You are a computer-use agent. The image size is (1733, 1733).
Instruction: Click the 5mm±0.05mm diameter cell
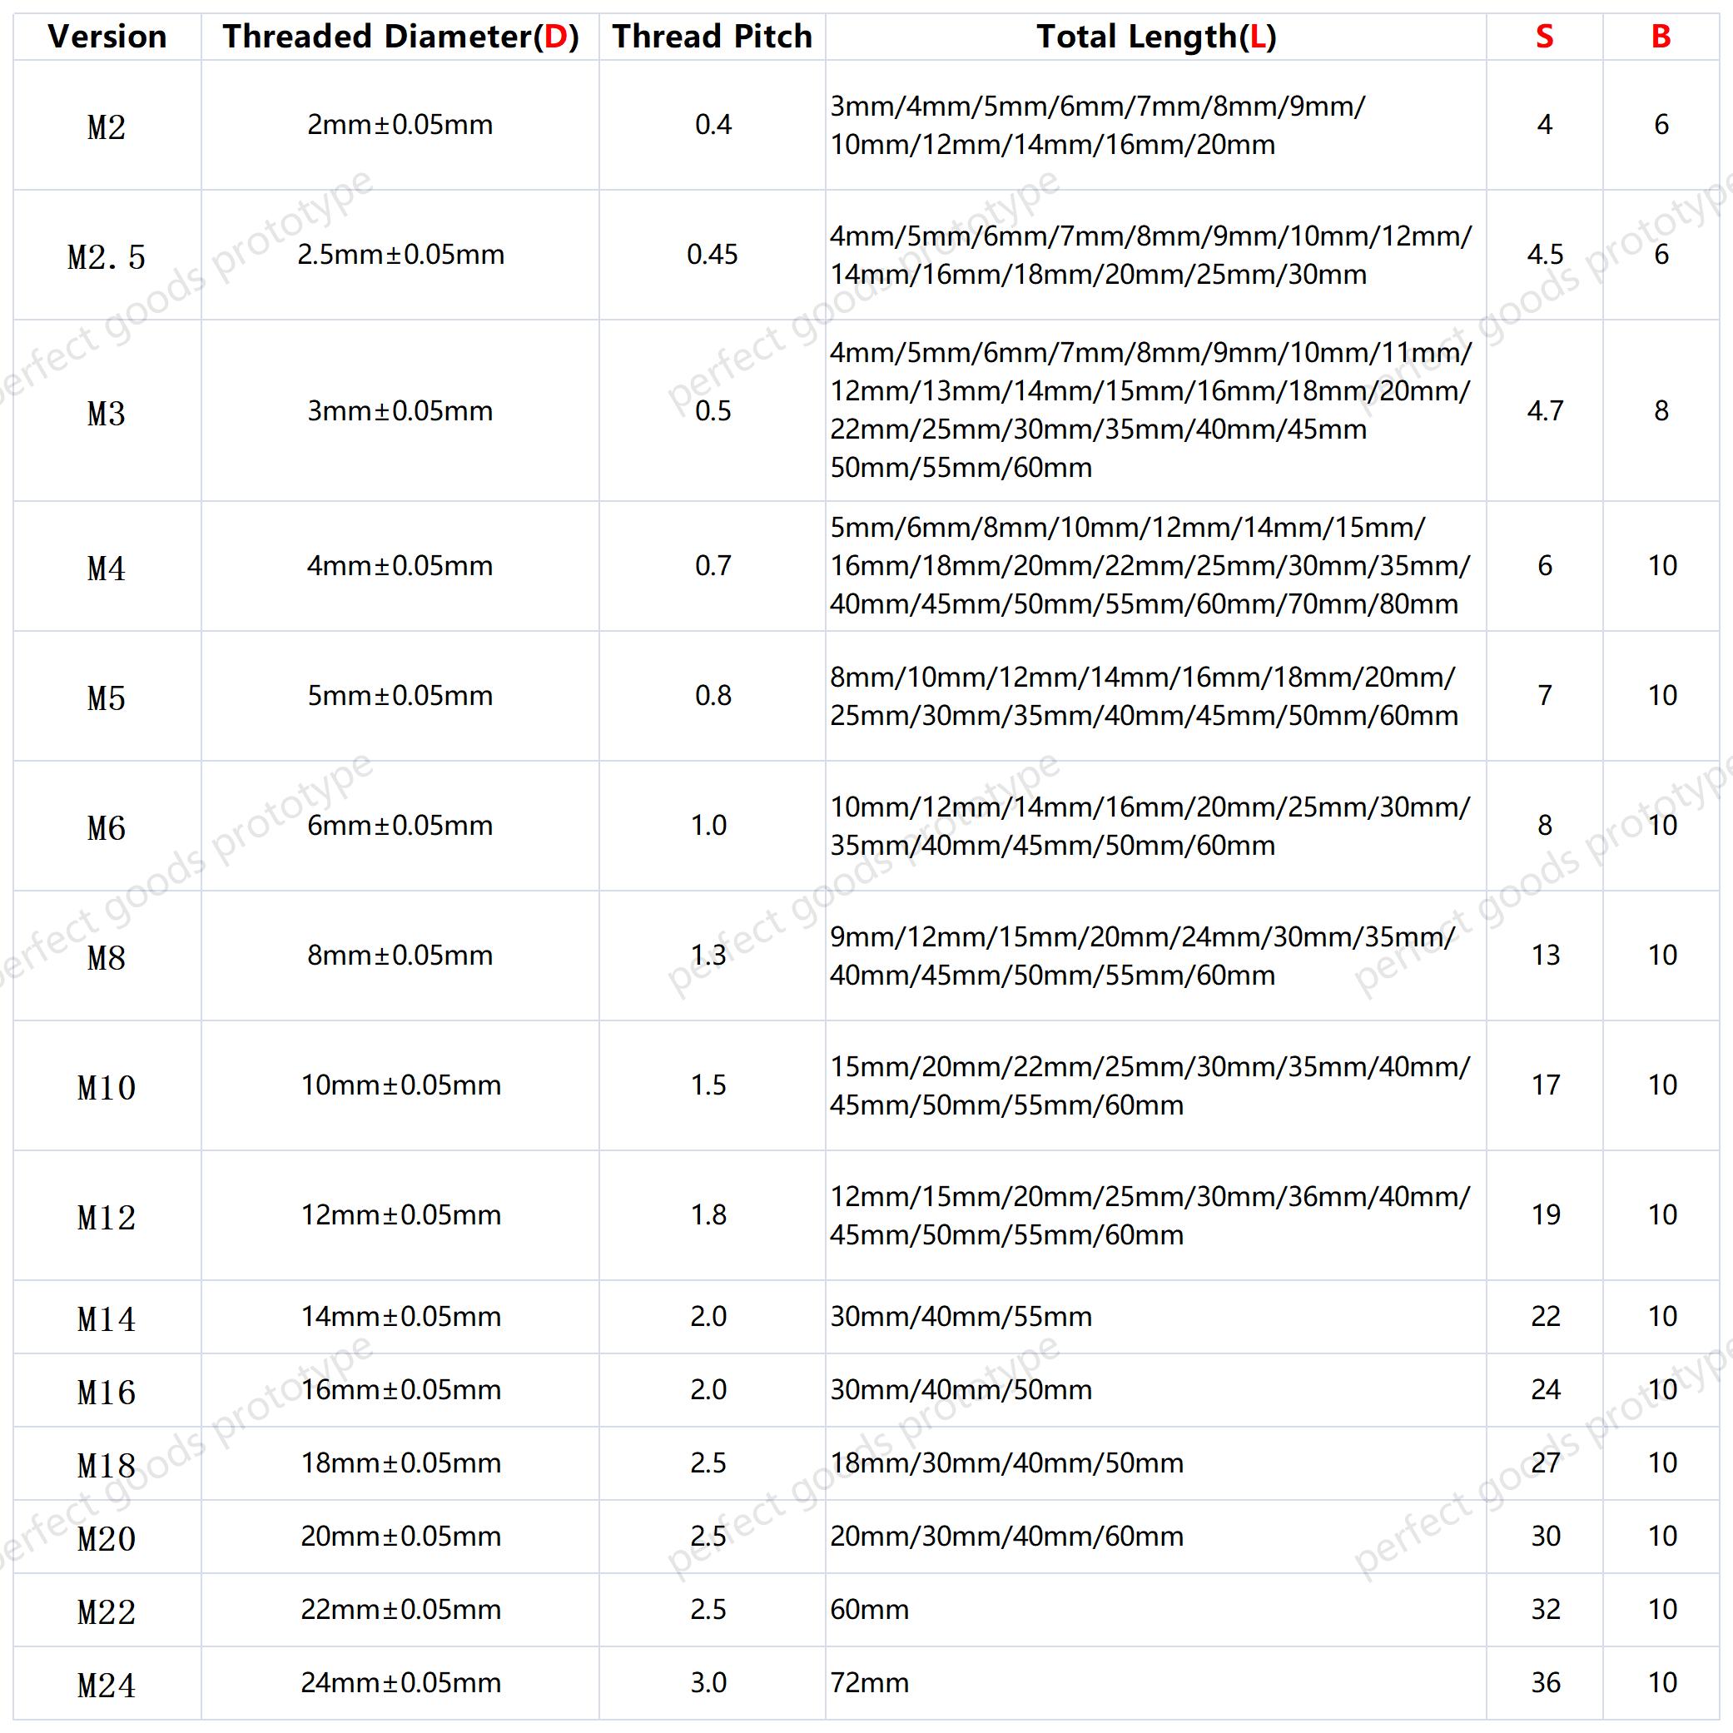point(400,696)
